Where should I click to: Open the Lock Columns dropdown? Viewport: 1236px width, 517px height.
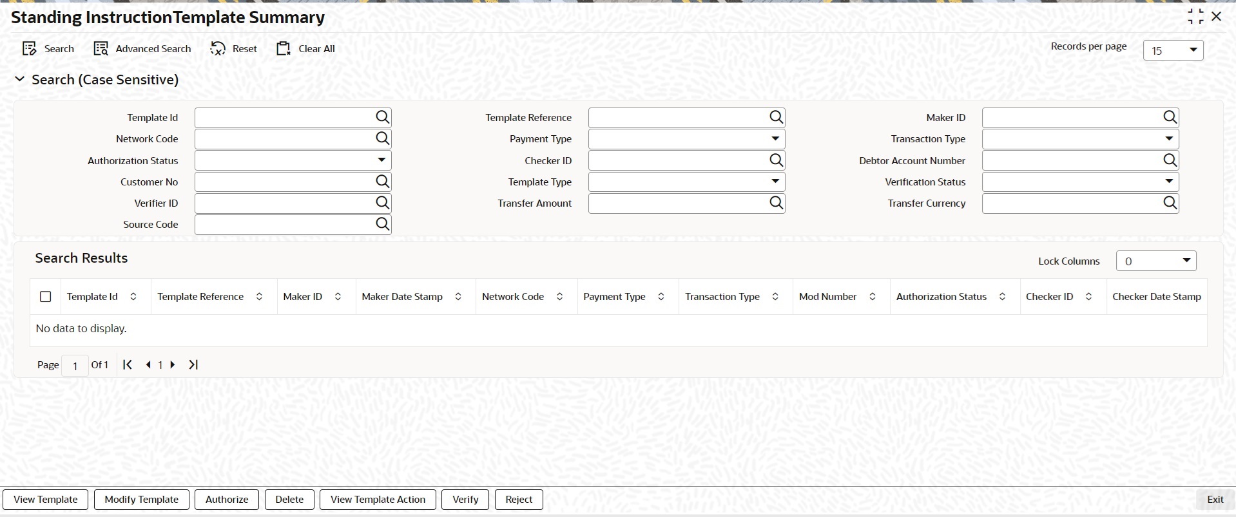1156,261
